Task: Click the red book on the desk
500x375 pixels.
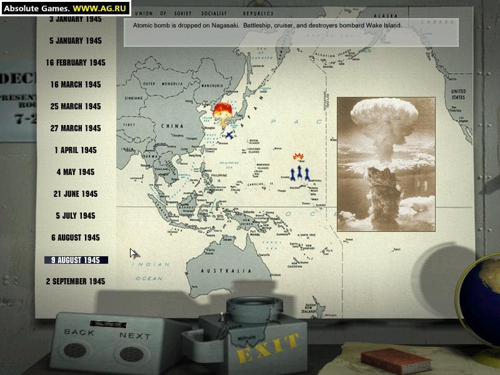Action: (396, 361)
